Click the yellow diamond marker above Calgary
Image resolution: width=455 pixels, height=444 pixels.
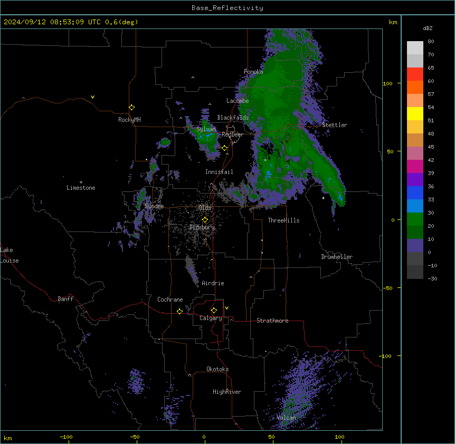coord(214,311)
